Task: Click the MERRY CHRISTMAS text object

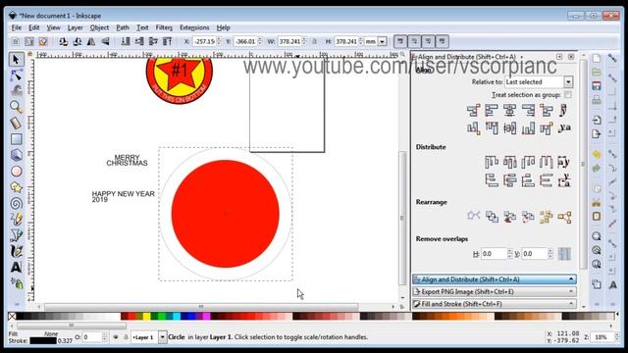Action: (x=127, y=161)
